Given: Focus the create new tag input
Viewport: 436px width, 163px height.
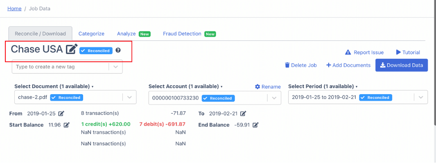Looking at the screenshot, I should (x=60, y=67).
